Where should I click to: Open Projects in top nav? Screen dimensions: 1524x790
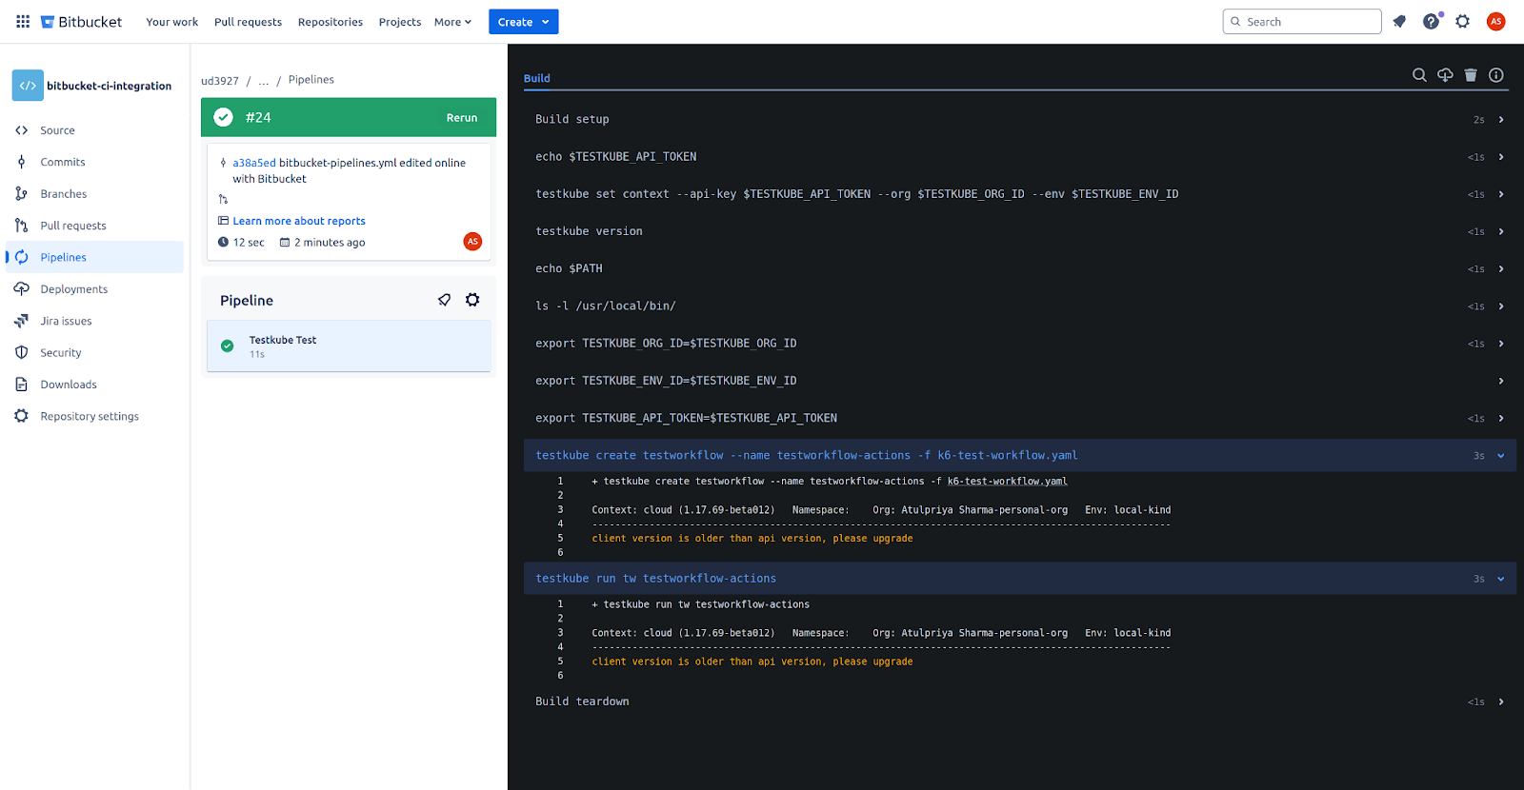click(x=400, y=22)
